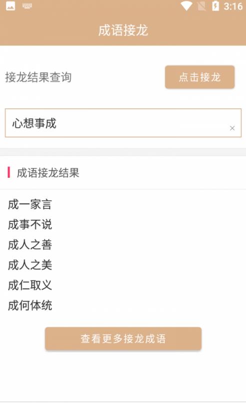The image size is (246, 403).
Task: Tap the image notification icon in status bar
Action: click(10, 6)
